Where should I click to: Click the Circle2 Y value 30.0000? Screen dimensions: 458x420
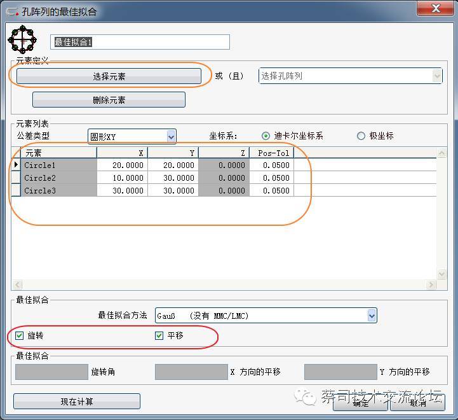click(x=173, y=178)
